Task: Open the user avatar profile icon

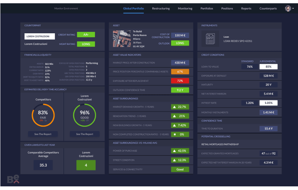Action: click(x=288, y=8)
